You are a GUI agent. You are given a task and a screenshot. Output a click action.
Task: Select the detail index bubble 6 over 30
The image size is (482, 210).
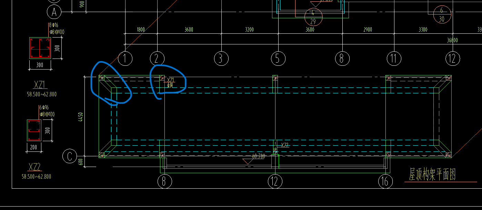point(442,15)
